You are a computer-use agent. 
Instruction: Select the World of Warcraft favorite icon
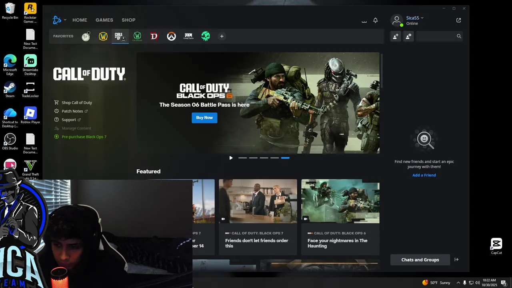(x=103, y=36)
